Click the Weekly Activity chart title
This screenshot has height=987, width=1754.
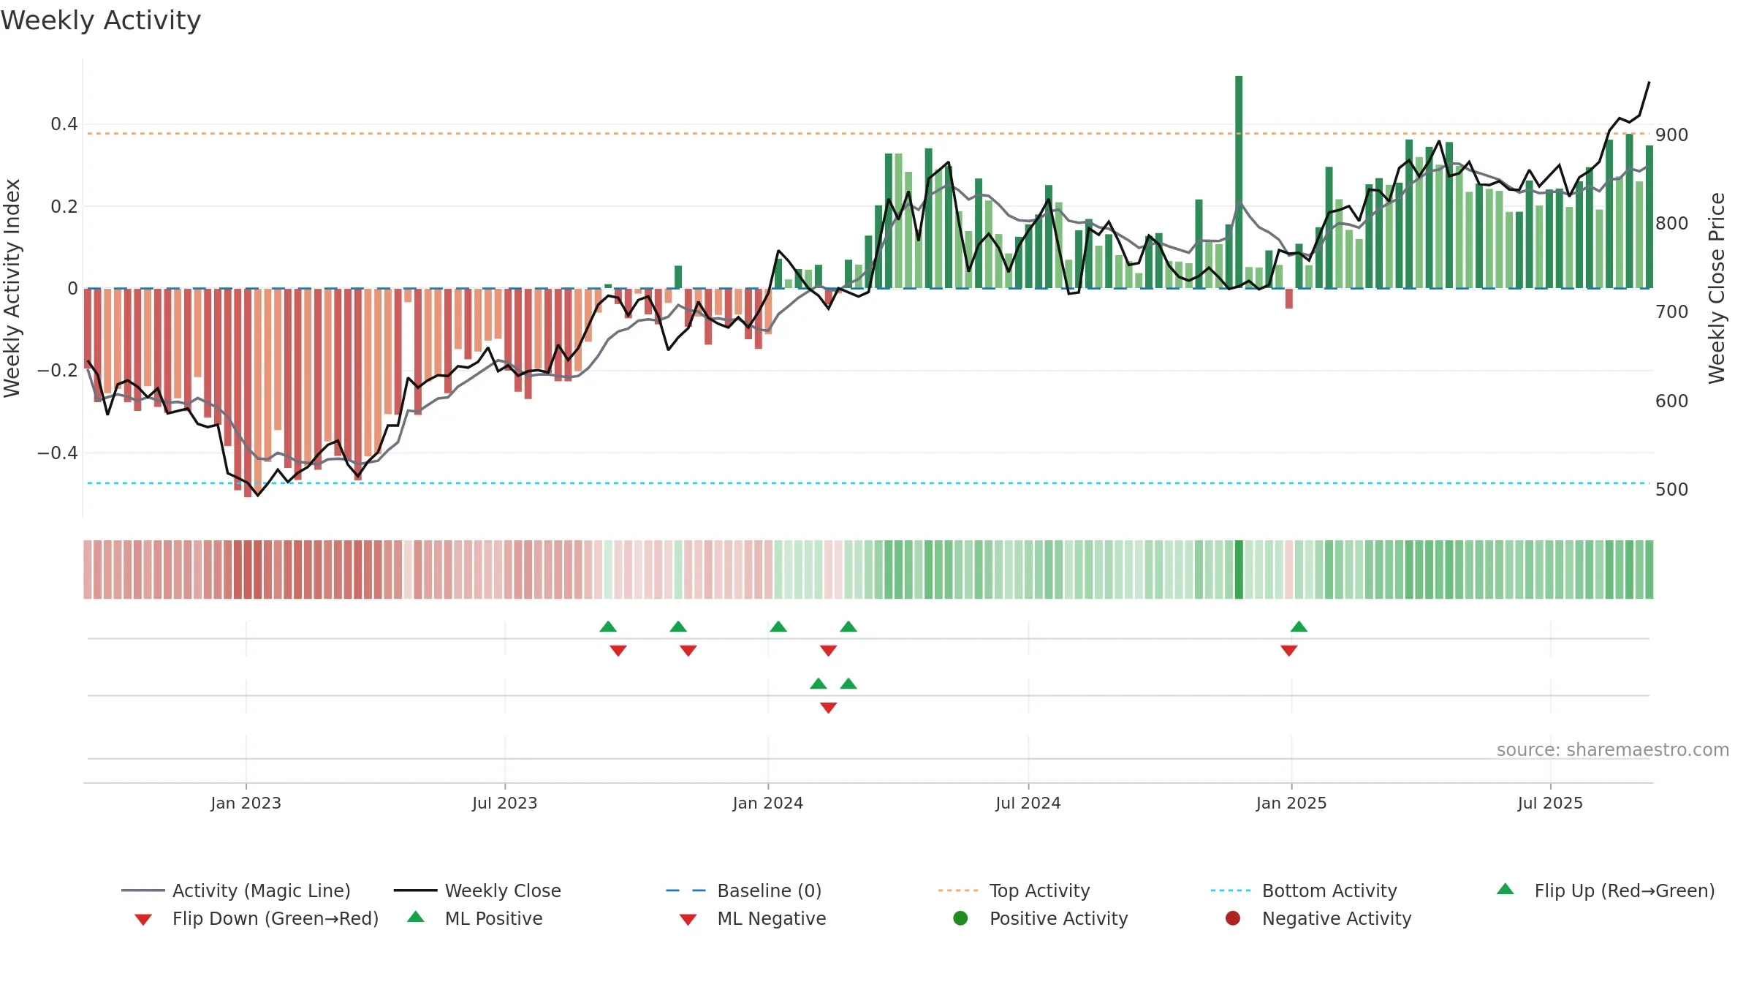point(101,20)
